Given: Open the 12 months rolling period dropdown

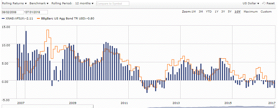Looking at the screenshot, I should click(x=84, y=3).
